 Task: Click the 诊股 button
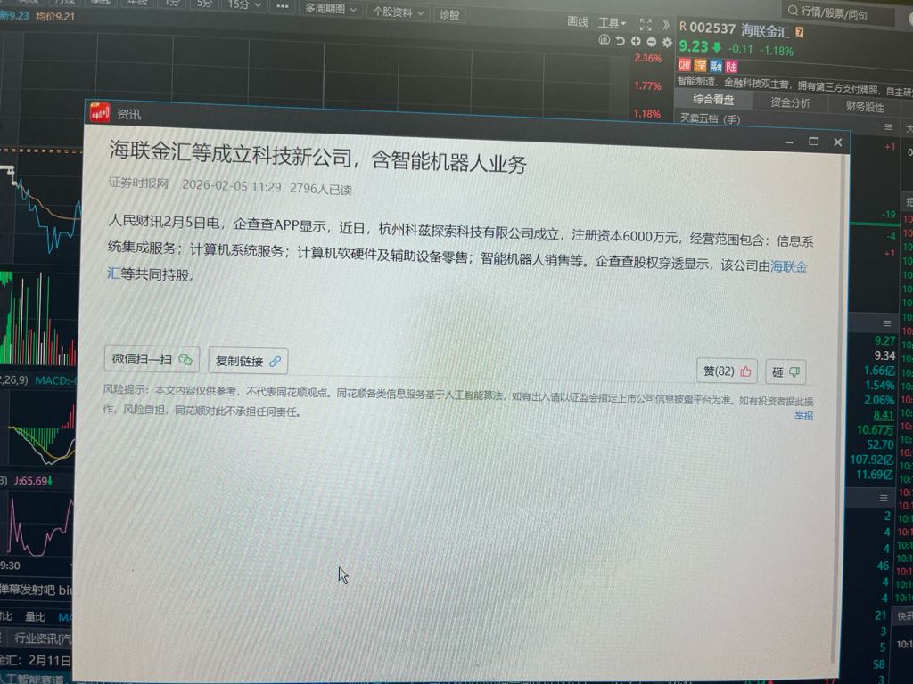pyautogui.click(x=449, y=14)
